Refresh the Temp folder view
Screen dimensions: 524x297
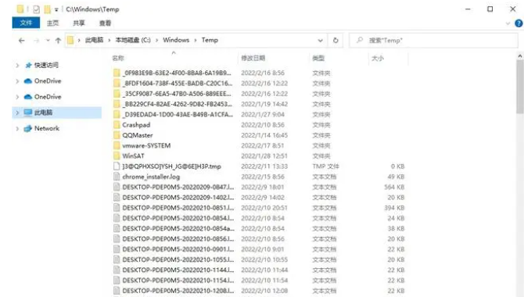[336, 41]
